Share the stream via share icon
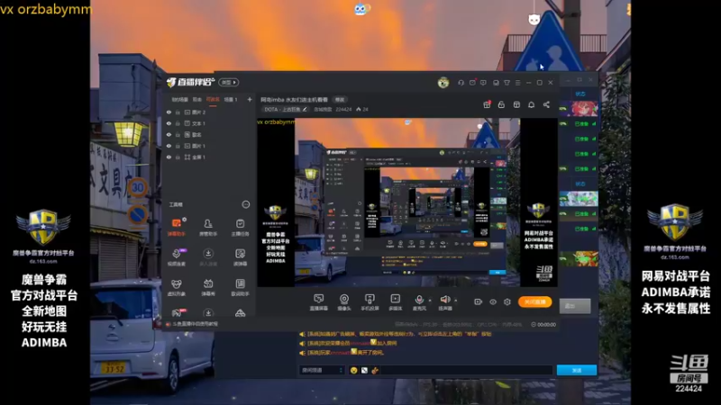Image resolution: width=721 pixels, height=405 pixels. coord(546,104)
